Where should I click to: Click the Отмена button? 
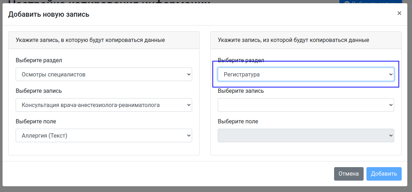pos(348,174)
